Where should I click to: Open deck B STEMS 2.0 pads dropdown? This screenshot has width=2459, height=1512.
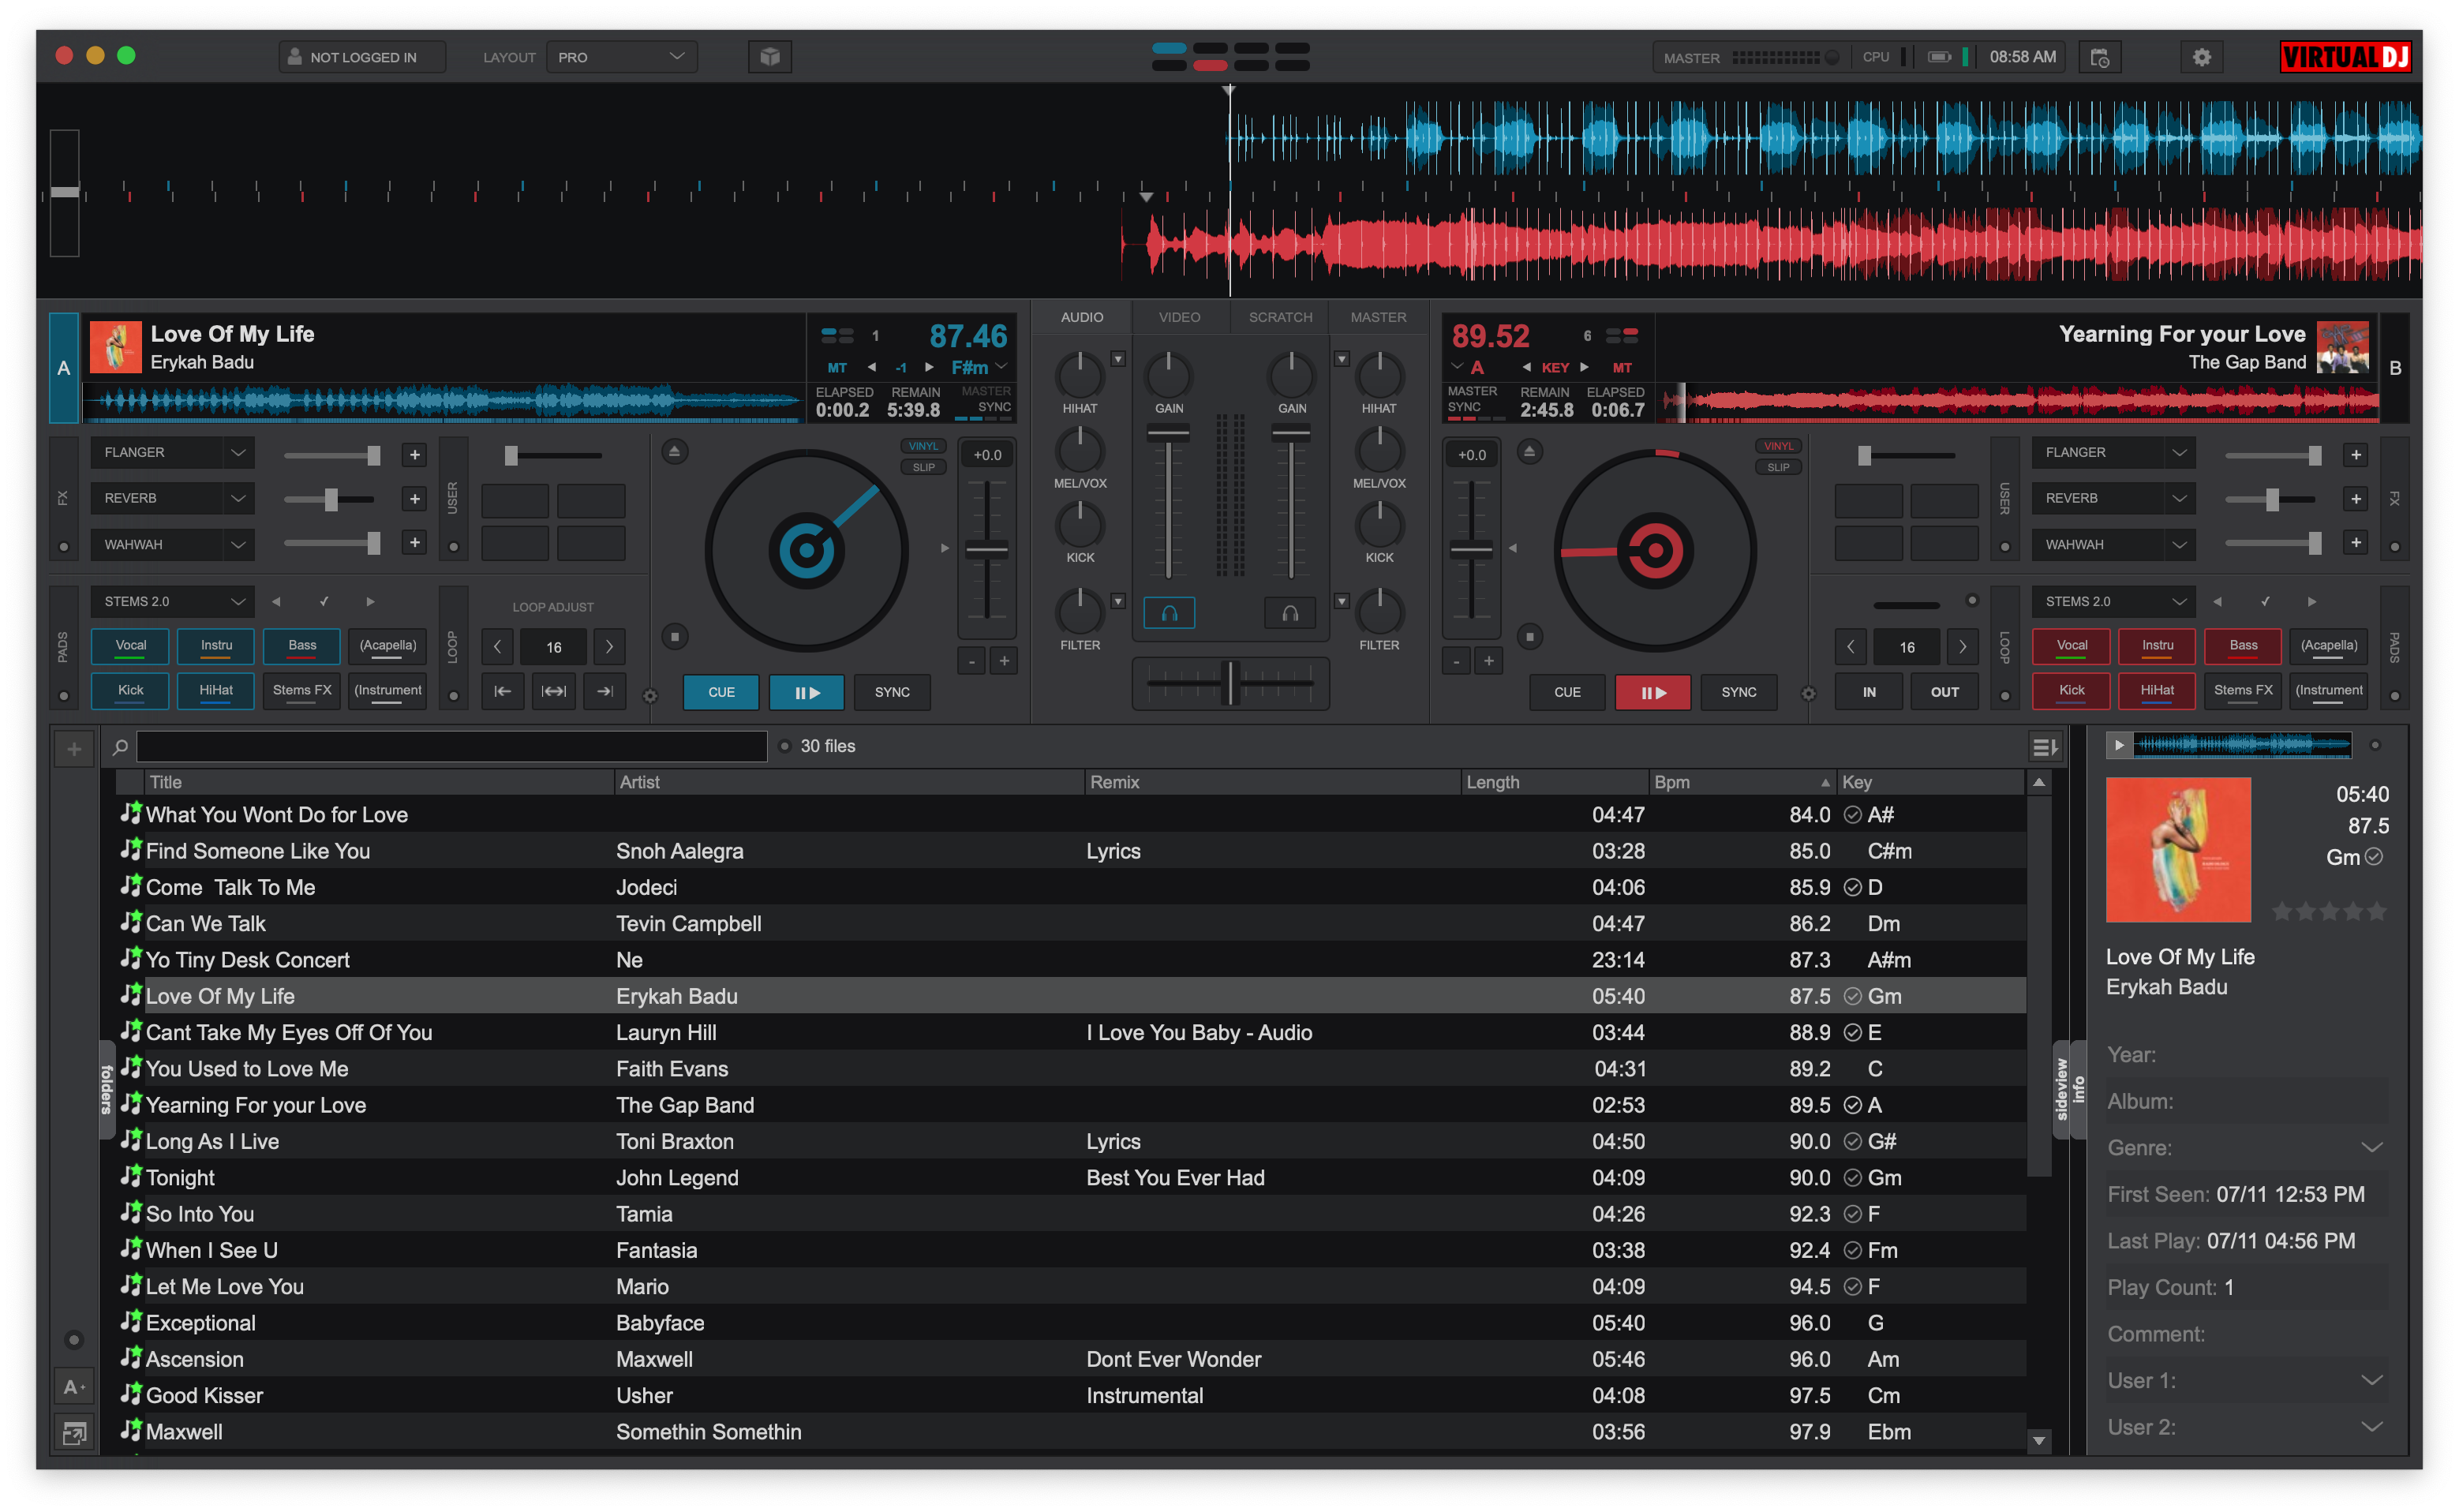(x=2113, y=601)
